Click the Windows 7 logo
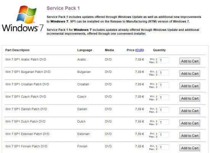210x153 pixels. tap(23, 19)
